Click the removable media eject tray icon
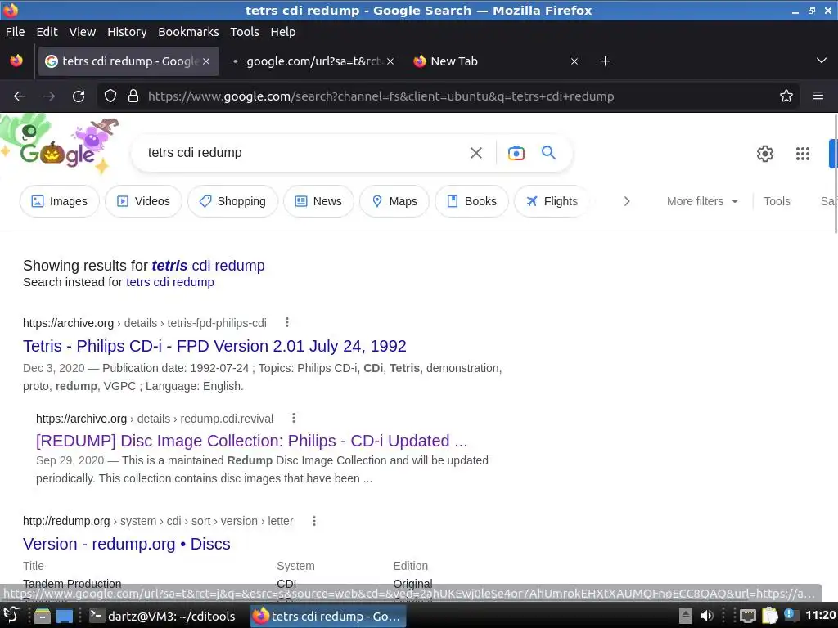838x628 pixels. tap(686, 616)
